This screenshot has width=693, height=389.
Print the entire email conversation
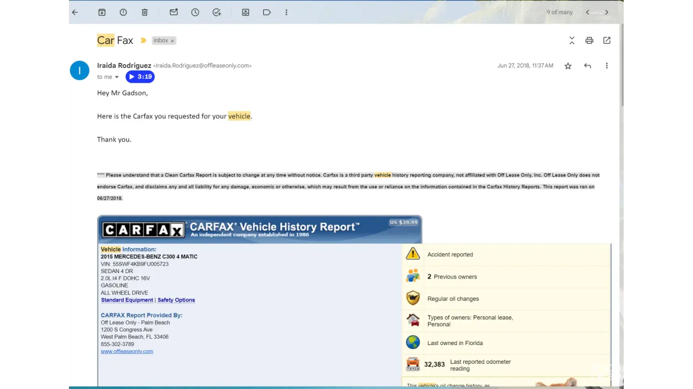[589, 40]
